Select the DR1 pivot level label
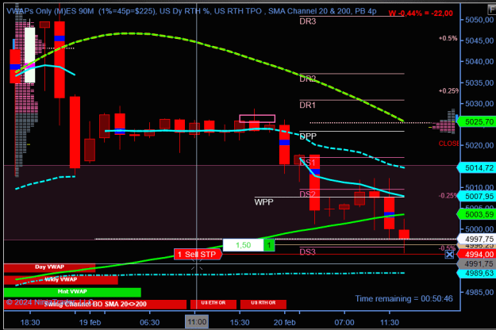 click(x=308, y=105)
